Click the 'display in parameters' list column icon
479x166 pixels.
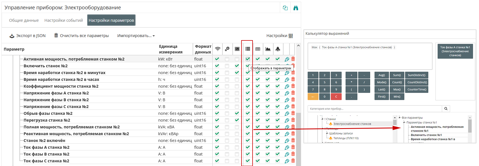click(x=248, y=49)
